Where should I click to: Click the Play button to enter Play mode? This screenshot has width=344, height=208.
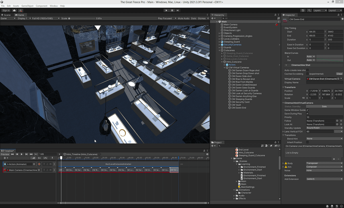166,10
